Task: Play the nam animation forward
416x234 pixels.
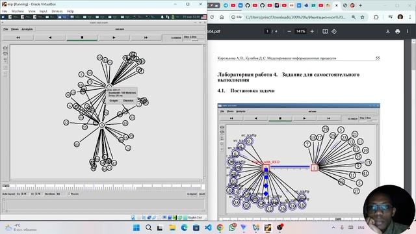Action: tap(114, 38)
